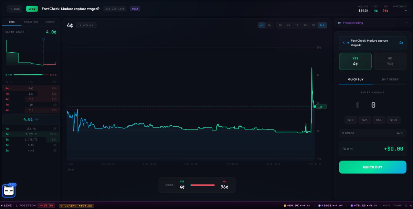This screenshot has height=209, width=413.
Task: Select line chart view icon
Action: pyautogui.click(x=262, y=25)
